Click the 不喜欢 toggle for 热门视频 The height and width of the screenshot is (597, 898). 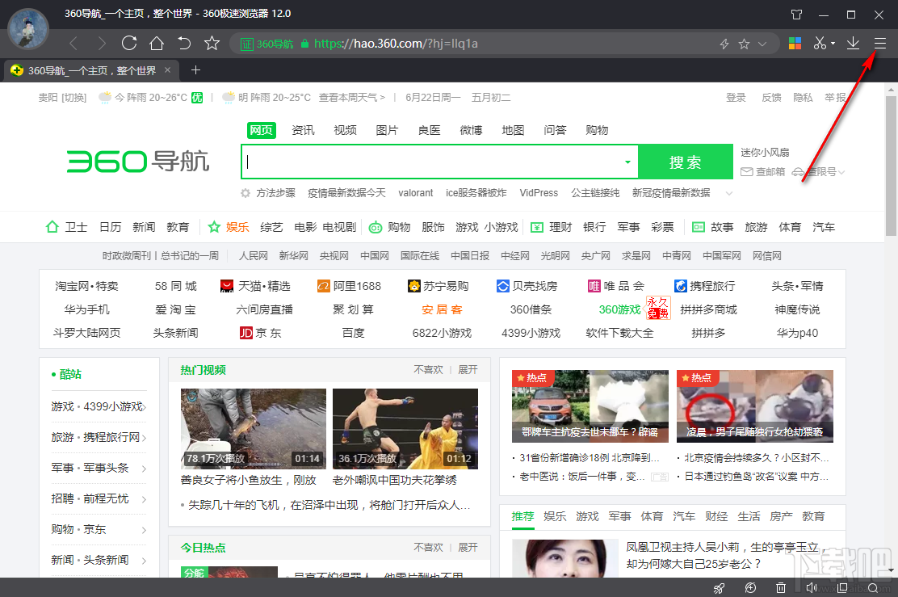[429, 369]
